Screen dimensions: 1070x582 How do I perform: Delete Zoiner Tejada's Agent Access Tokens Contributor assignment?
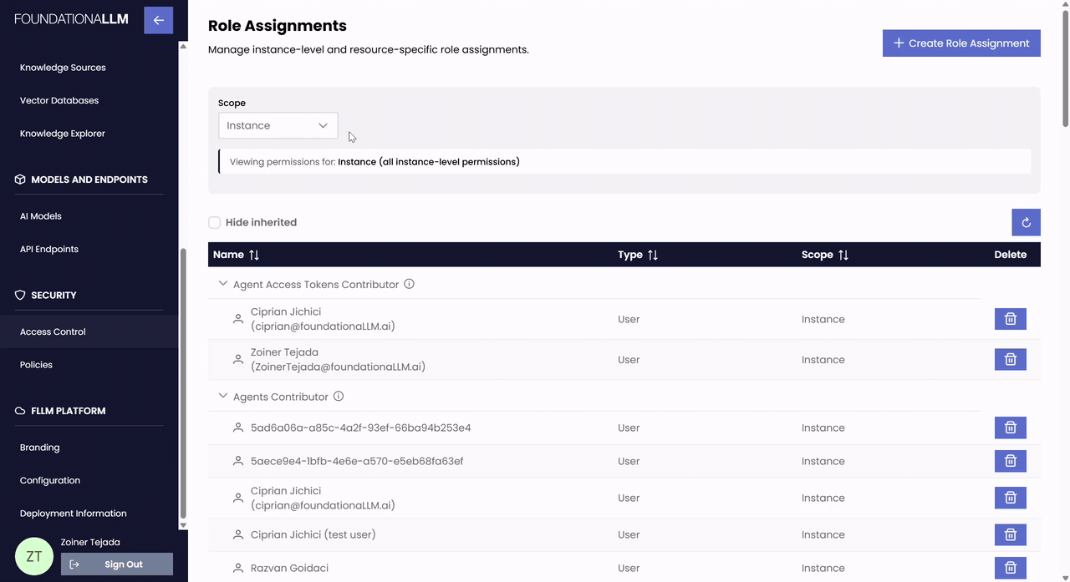1010,359
